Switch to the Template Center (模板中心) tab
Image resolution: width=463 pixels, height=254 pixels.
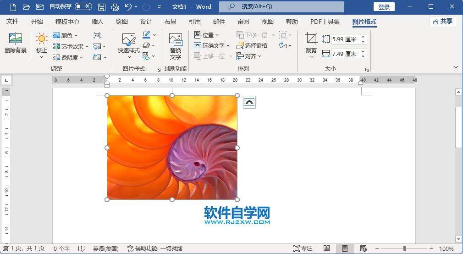coord(67,22)
